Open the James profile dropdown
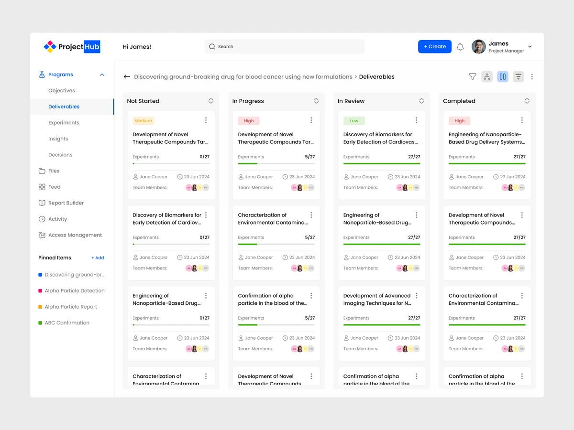Viewport: 574px width, 430px height. (x=530, y=46)
